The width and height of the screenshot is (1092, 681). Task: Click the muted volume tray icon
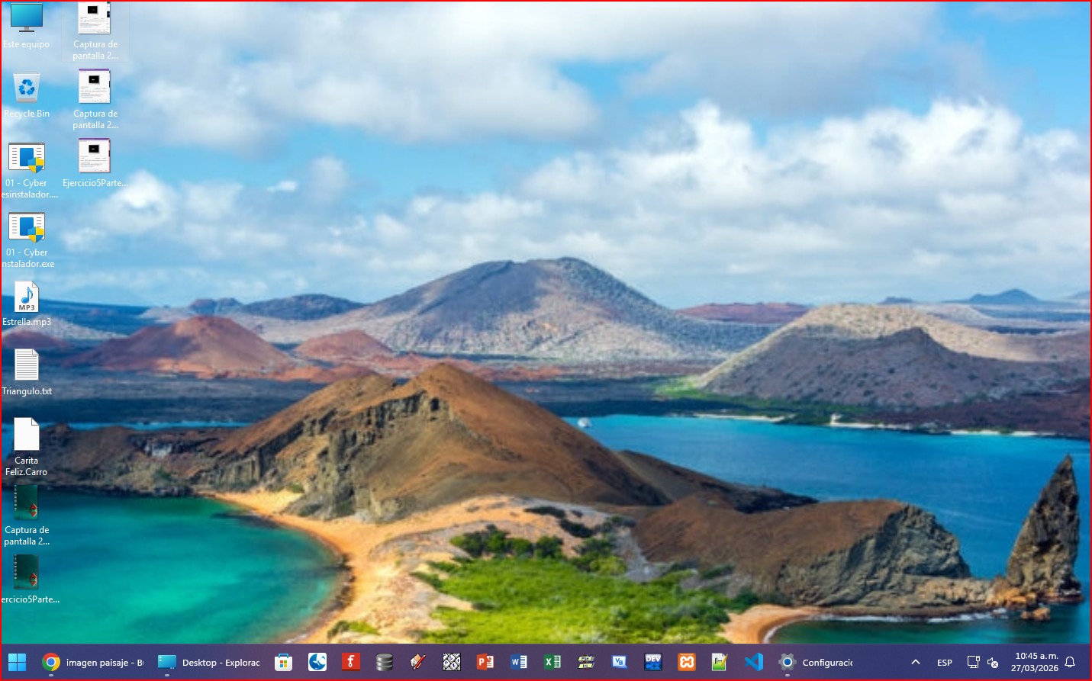click(993, 662)
